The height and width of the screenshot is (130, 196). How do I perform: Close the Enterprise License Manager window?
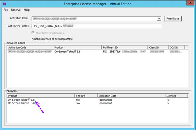point(190,3)
